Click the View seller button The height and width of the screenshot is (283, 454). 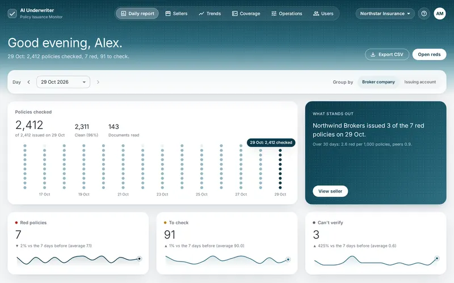[330, 191]
